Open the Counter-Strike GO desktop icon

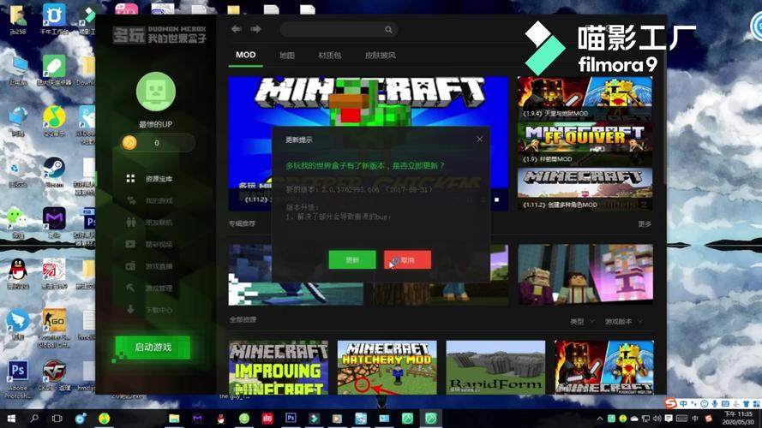pos(53,328)
